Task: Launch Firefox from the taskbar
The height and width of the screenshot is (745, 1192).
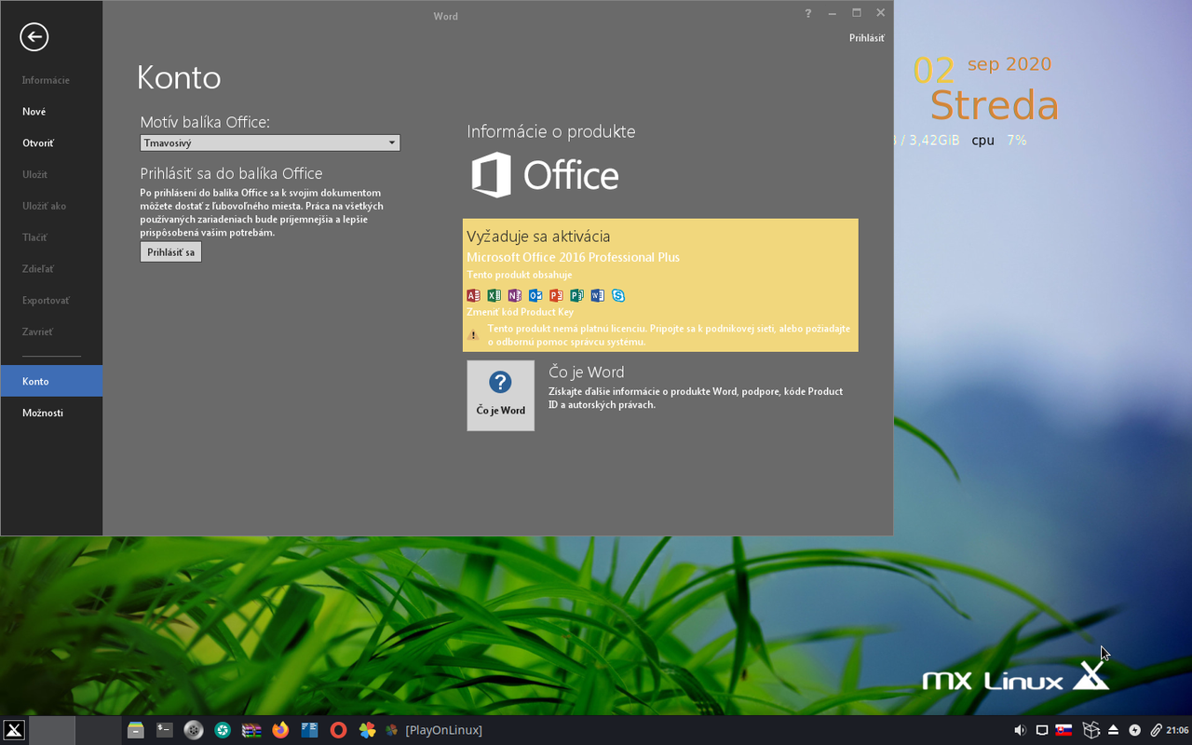Action: click(x=280, y=730)
